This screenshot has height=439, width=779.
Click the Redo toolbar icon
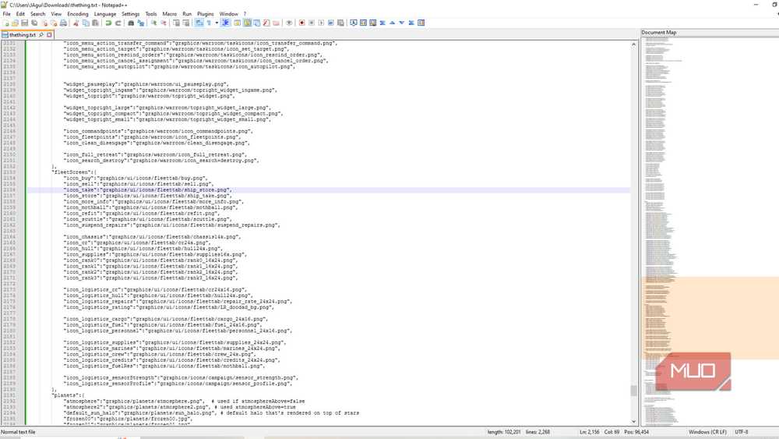click(x=118, y=23)
